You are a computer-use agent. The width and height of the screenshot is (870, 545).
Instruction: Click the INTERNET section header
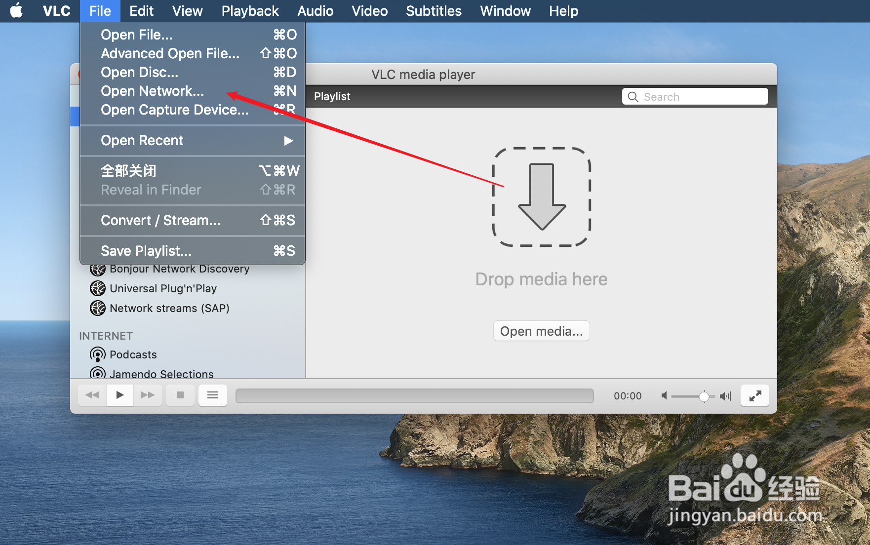pos(106,336)
